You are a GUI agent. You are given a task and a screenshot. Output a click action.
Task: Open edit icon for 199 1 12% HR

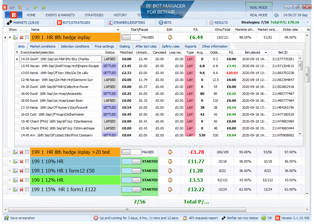[x=170, y=180]
